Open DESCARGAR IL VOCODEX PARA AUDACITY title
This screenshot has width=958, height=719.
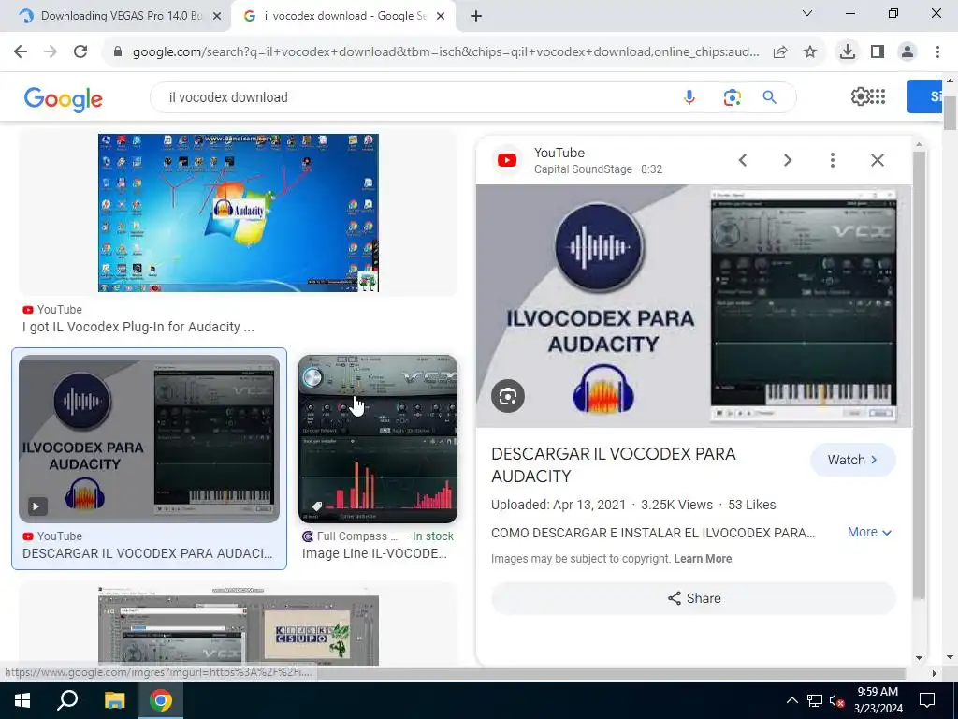coord(614,464)
